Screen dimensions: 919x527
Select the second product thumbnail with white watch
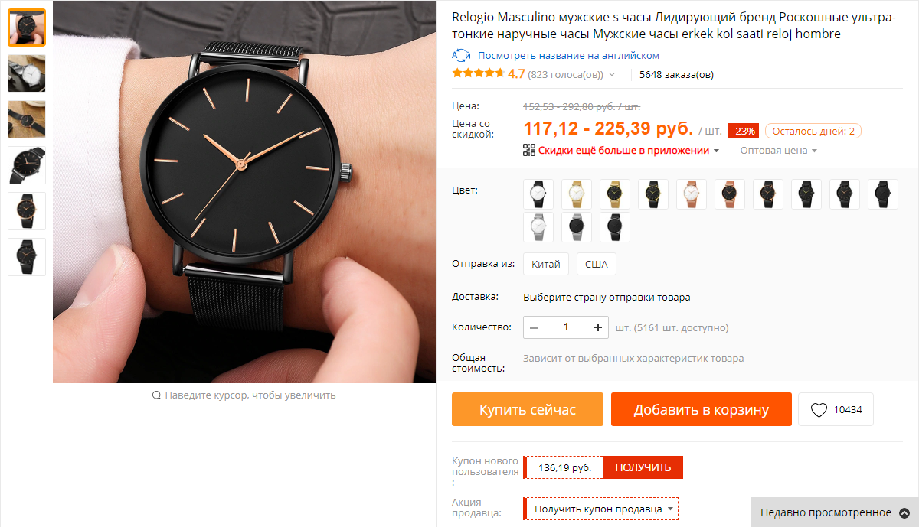point(27,73)
